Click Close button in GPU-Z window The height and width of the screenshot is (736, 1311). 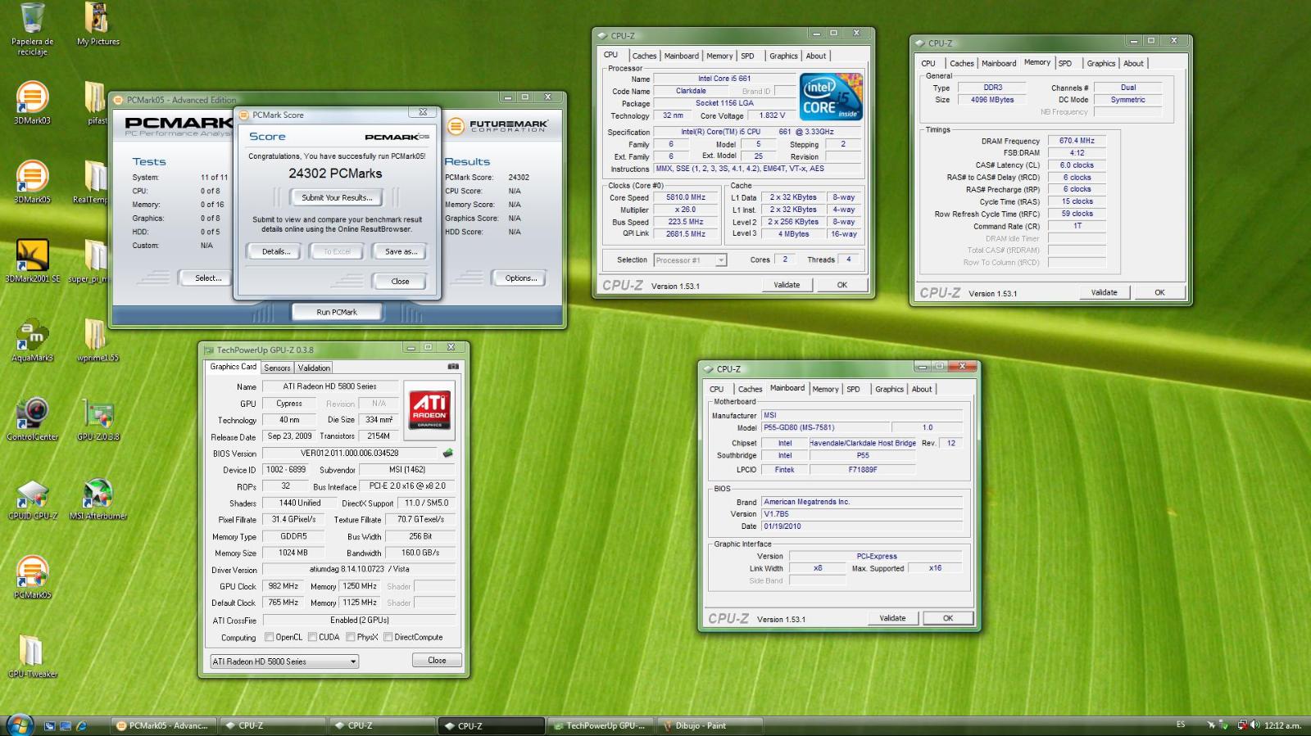[x=437, y=660]
